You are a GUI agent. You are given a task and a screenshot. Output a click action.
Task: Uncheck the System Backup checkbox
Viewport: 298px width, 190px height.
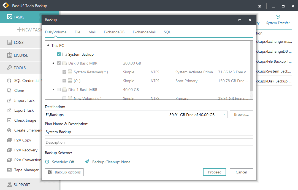pos(59,54)
